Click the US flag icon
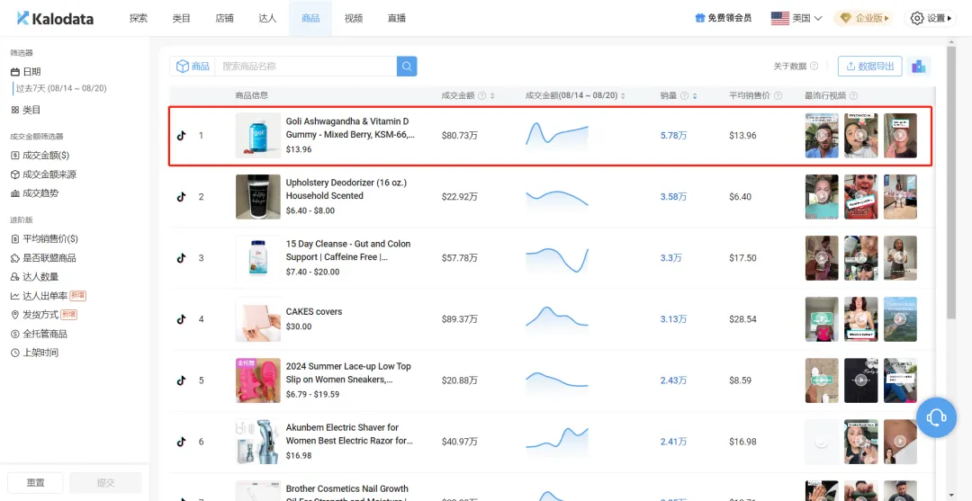Viewport: 972px width, 501px height. click(779, 18)
